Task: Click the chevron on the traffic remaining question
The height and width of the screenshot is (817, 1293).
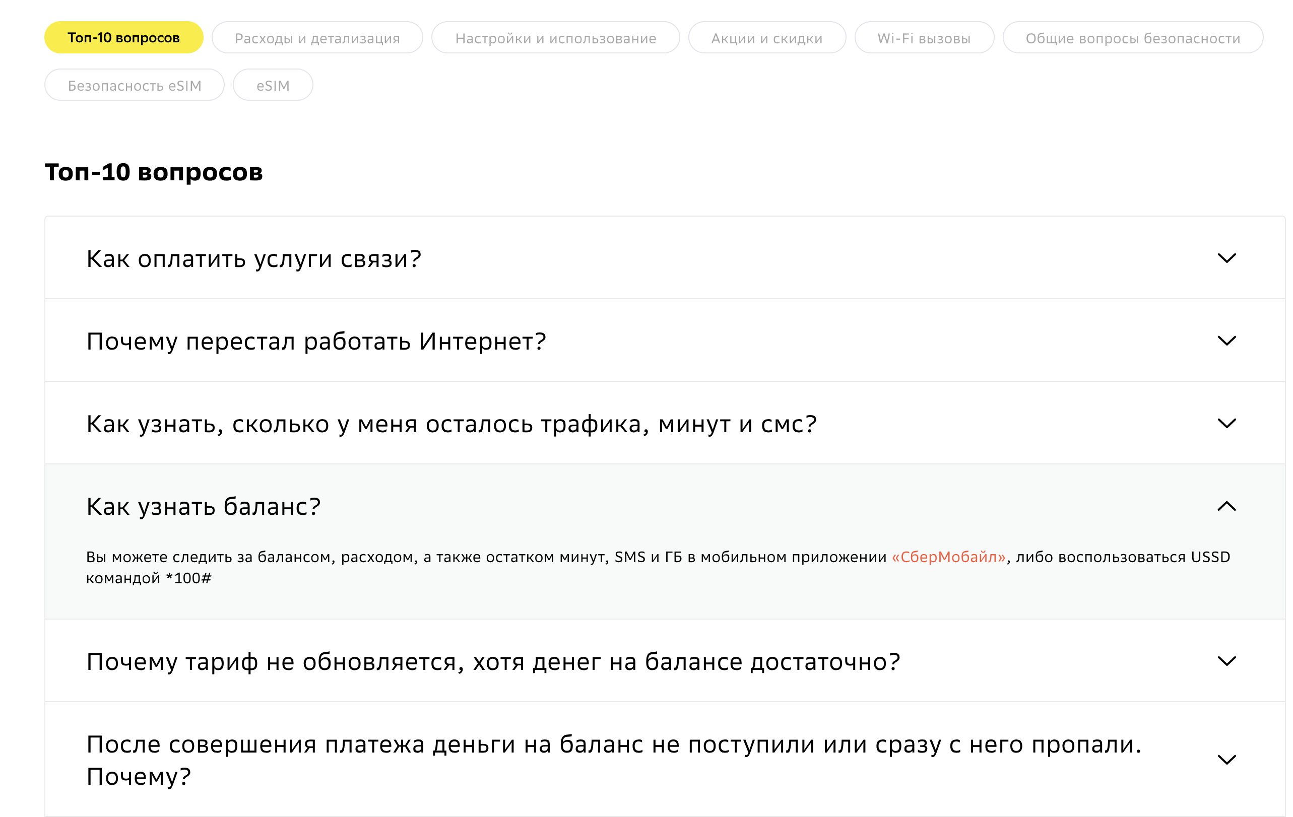Action: 1227,423
